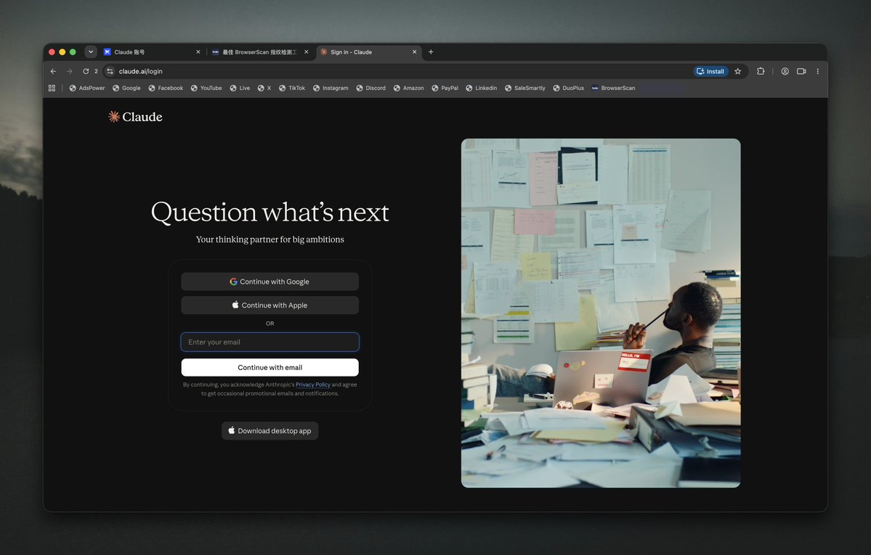
Task: Open the browser profile menu
Action: (x=785, y=71)
